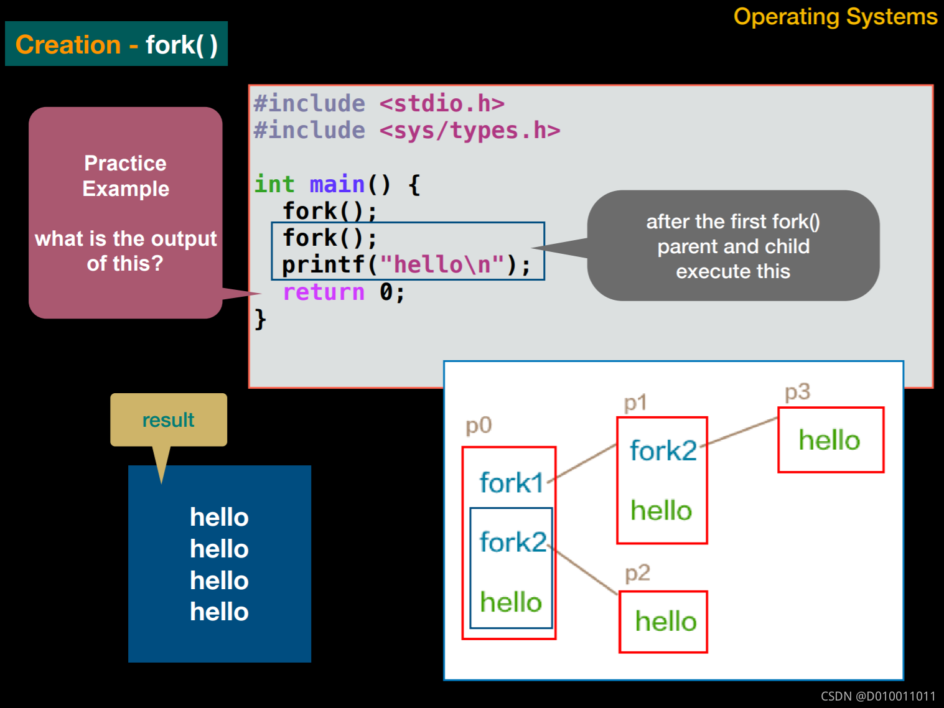Click the 'Practice Example' callout text

click(x=126, y=176)
